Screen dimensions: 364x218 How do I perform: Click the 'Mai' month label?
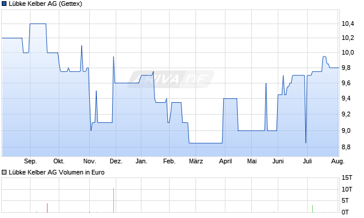coord(252,161)
